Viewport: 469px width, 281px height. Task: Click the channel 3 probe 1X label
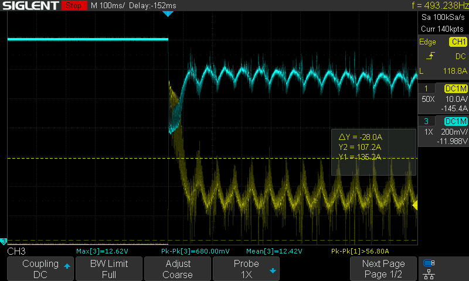click(429, 132)
